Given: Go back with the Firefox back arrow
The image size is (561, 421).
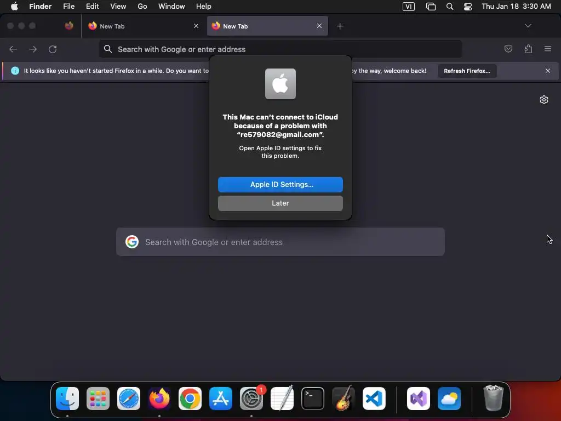Looking at the screenshot, I should [13, 49].
